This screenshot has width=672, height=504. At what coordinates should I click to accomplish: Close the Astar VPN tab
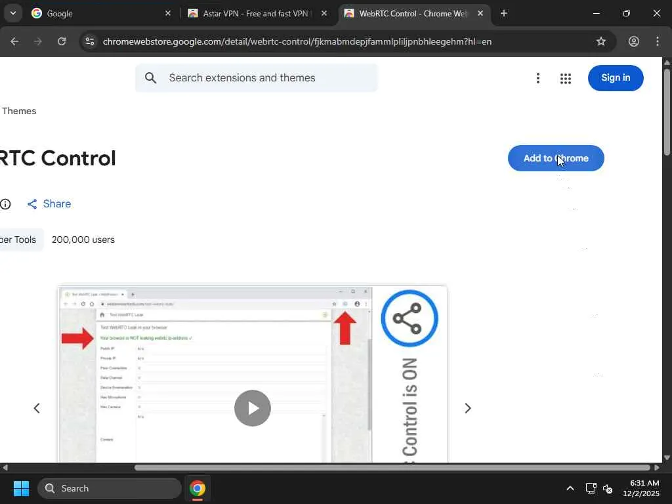pos(324,14)
